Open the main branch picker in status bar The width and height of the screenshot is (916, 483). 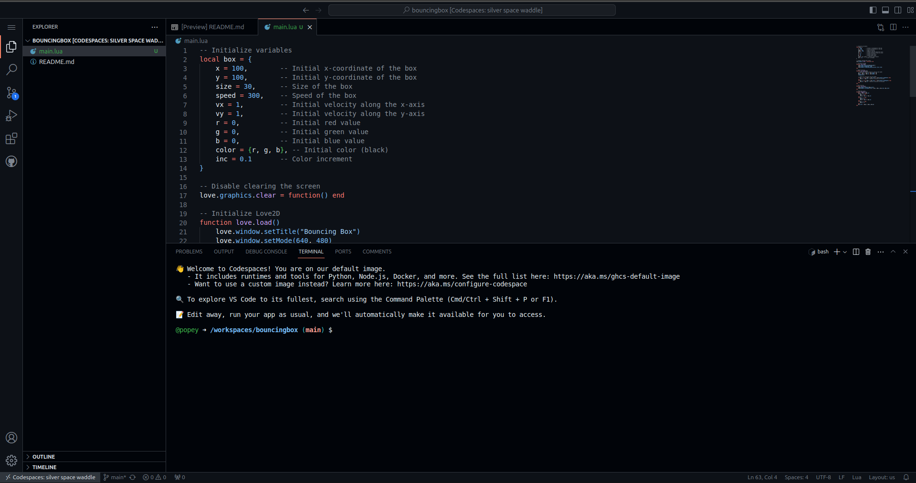[x=115, y=477]
